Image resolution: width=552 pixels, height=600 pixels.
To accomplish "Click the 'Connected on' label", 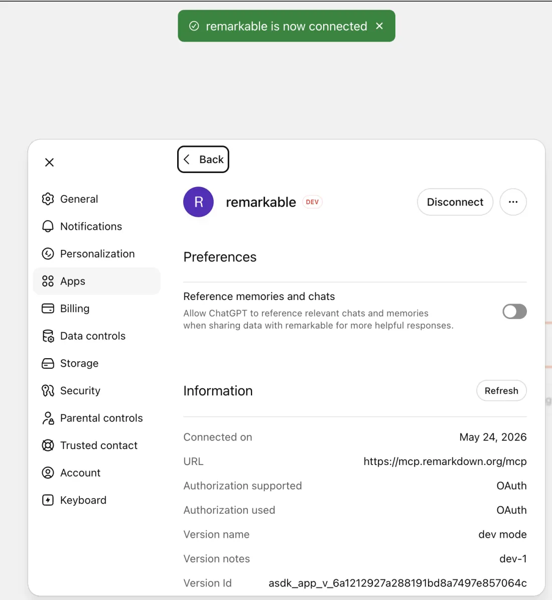I will pos(217,437).
